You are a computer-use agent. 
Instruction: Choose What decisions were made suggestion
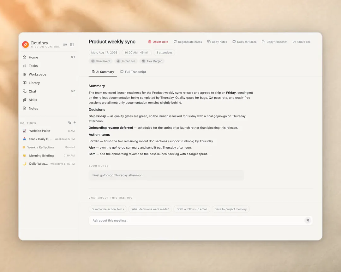(x=150, y=209)
